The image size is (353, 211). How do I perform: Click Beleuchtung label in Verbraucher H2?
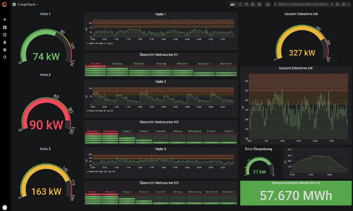(195, 131)
